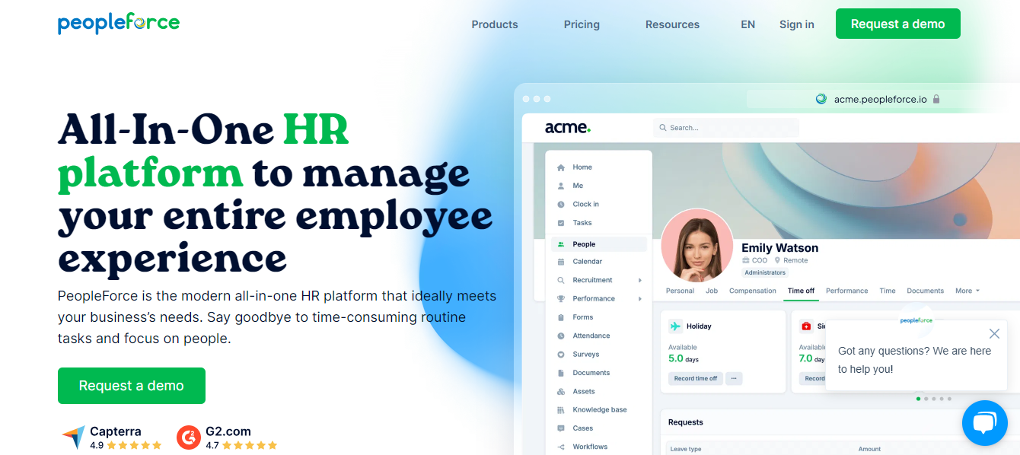Click the Leave type column header
1020x455 pixels.
click(x=686, y=449)
